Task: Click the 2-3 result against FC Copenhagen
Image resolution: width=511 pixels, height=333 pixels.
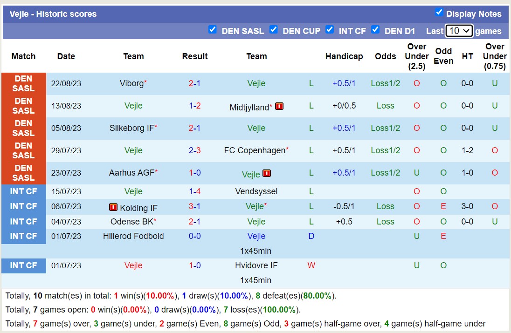Action: point(195,150)
